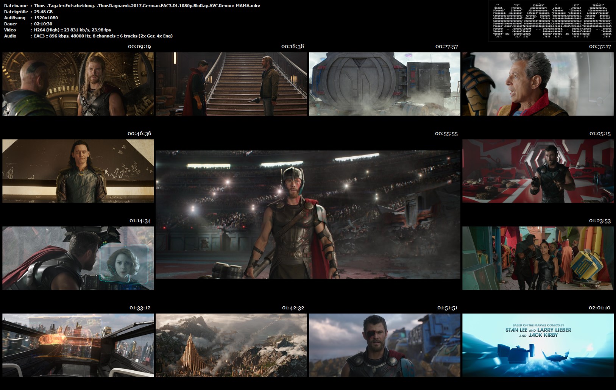Open the eyepatch scene thumbnail at 01:51:51
This screenshot has width=616, height=390.
(385, 345)
